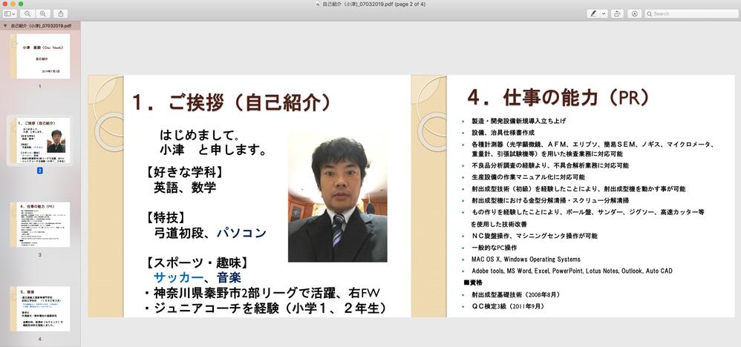Click the PDF document icon in title bar
This screenshot has height=347, width=741.
(x=318, y=4)
